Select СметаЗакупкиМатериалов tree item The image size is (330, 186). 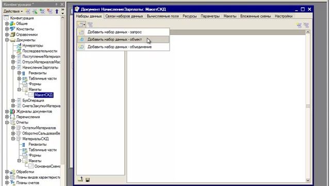[41, 106]
